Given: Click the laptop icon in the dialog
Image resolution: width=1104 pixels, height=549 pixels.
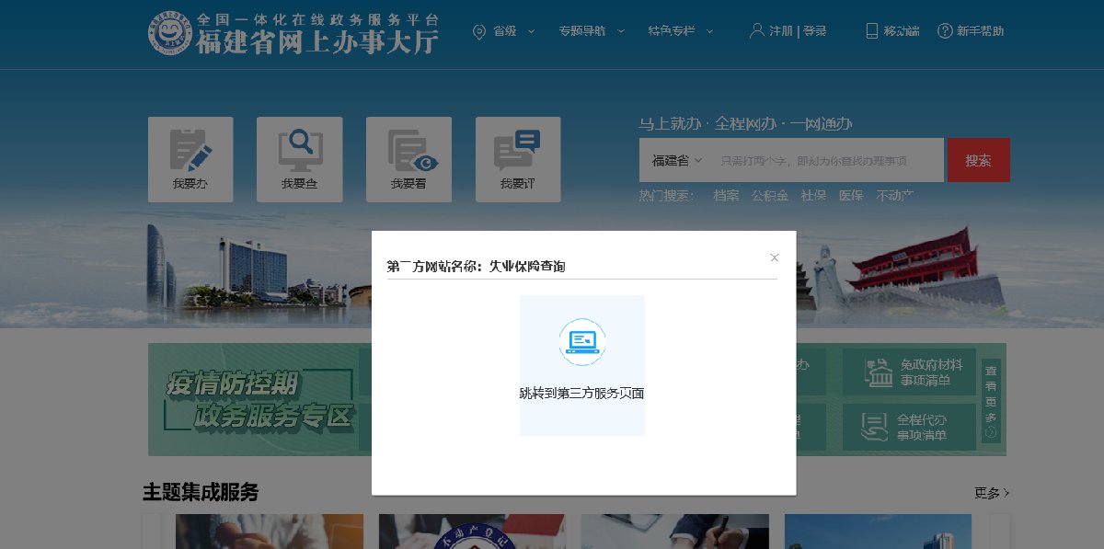Looking at the screenshot, I should tap(581, 342).
